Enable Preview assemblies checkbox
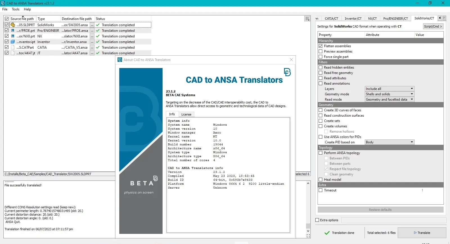 click(x=320, y=51)
